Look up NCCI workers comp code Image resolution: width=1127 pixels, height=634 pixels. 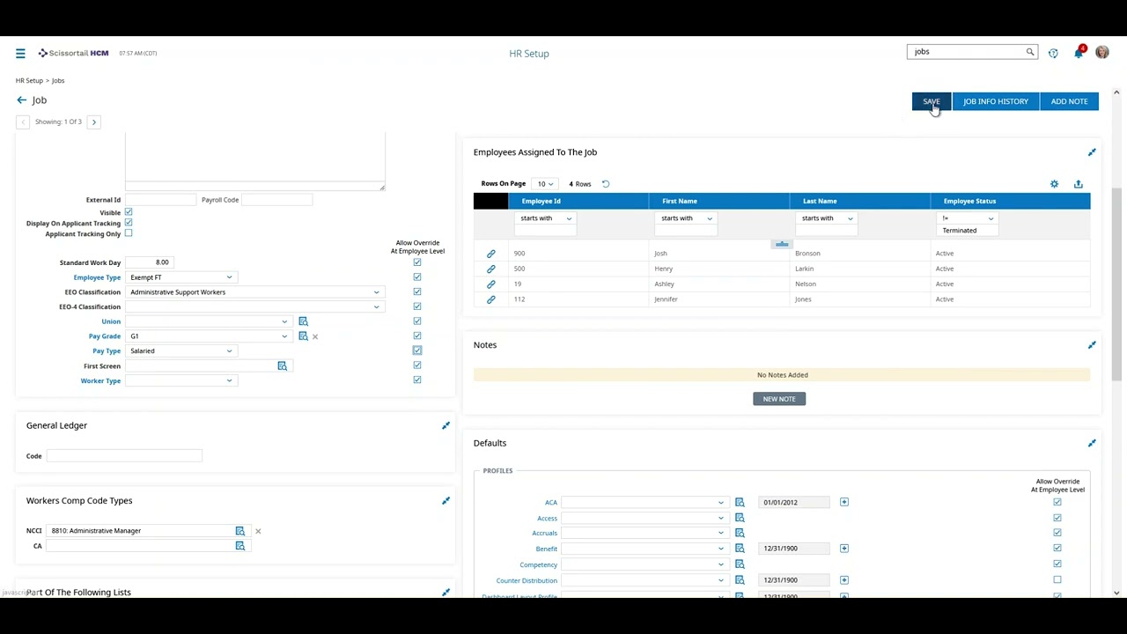[239, 531]
